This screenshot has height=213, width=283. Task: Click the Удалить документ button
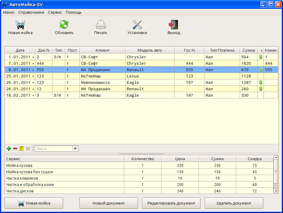tap(234, 203)
